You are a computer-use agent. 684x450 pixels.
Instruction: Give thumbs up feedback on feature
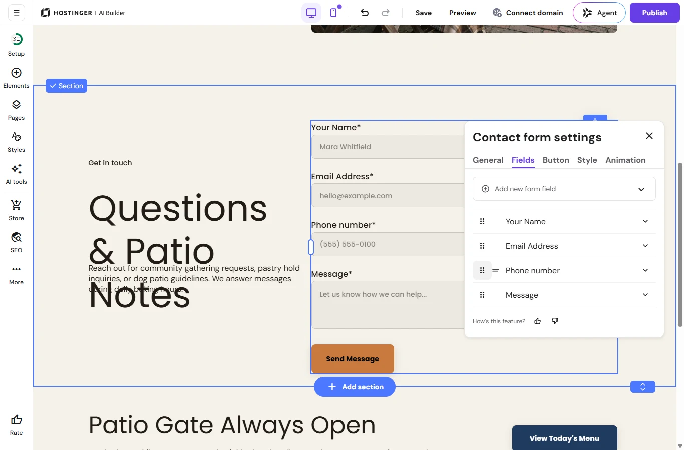[x=538, y=321]
